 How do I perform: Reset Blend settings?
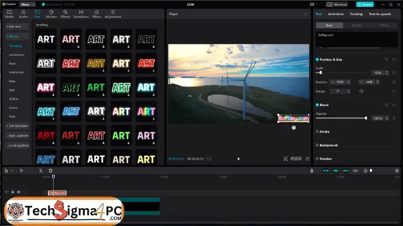coord(386,105)
